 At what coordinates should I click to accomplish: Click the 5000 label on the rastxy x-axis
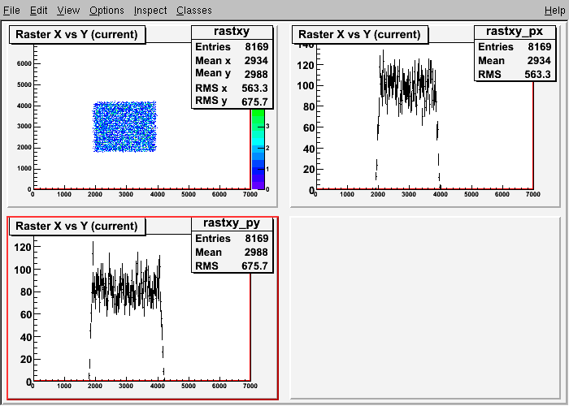click(188, 194)
